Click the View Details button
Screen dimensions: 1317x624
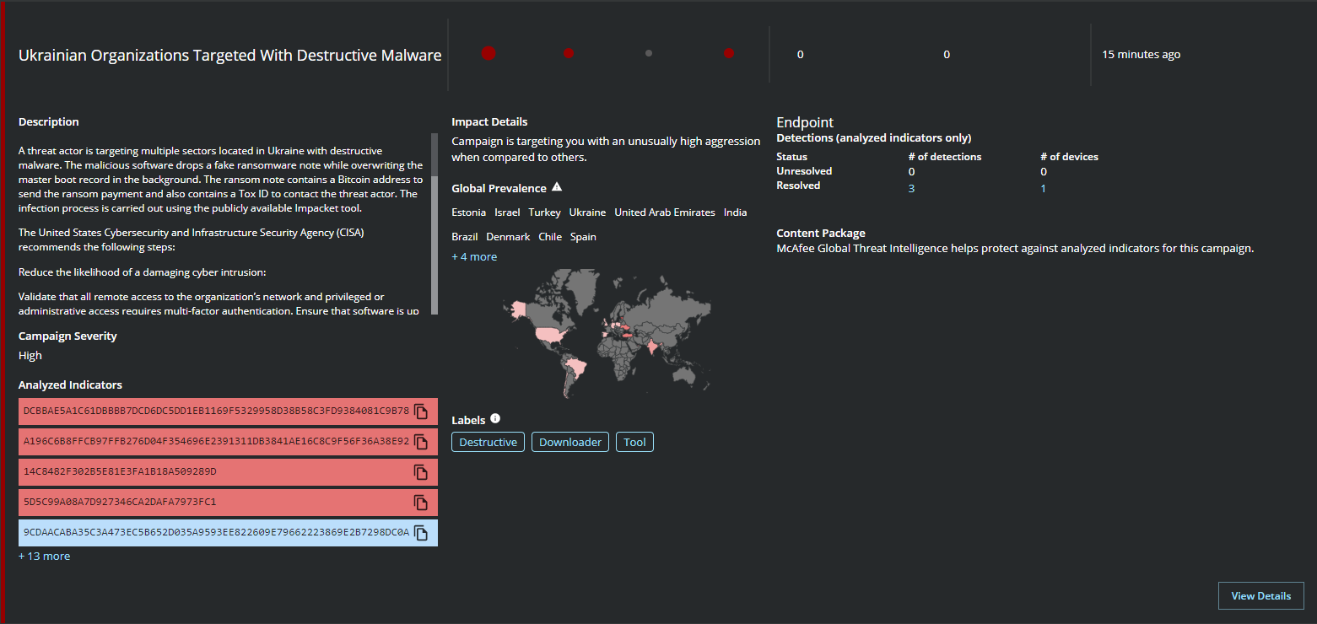point(1260,595)
